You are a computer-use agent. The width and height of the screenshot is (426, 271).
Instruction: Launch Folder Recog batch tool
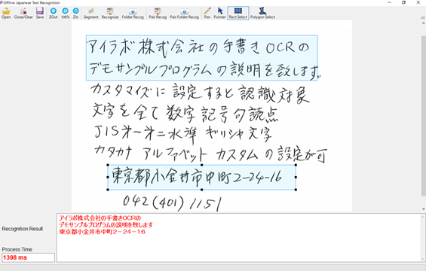(133, 13)
